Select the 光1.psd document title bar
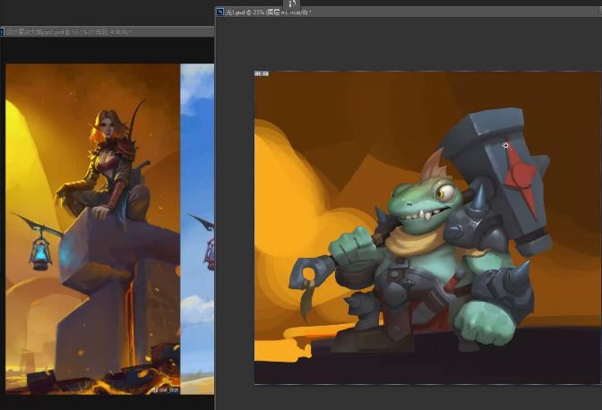This screenshot has height=410, width=602. coord(408,12)
